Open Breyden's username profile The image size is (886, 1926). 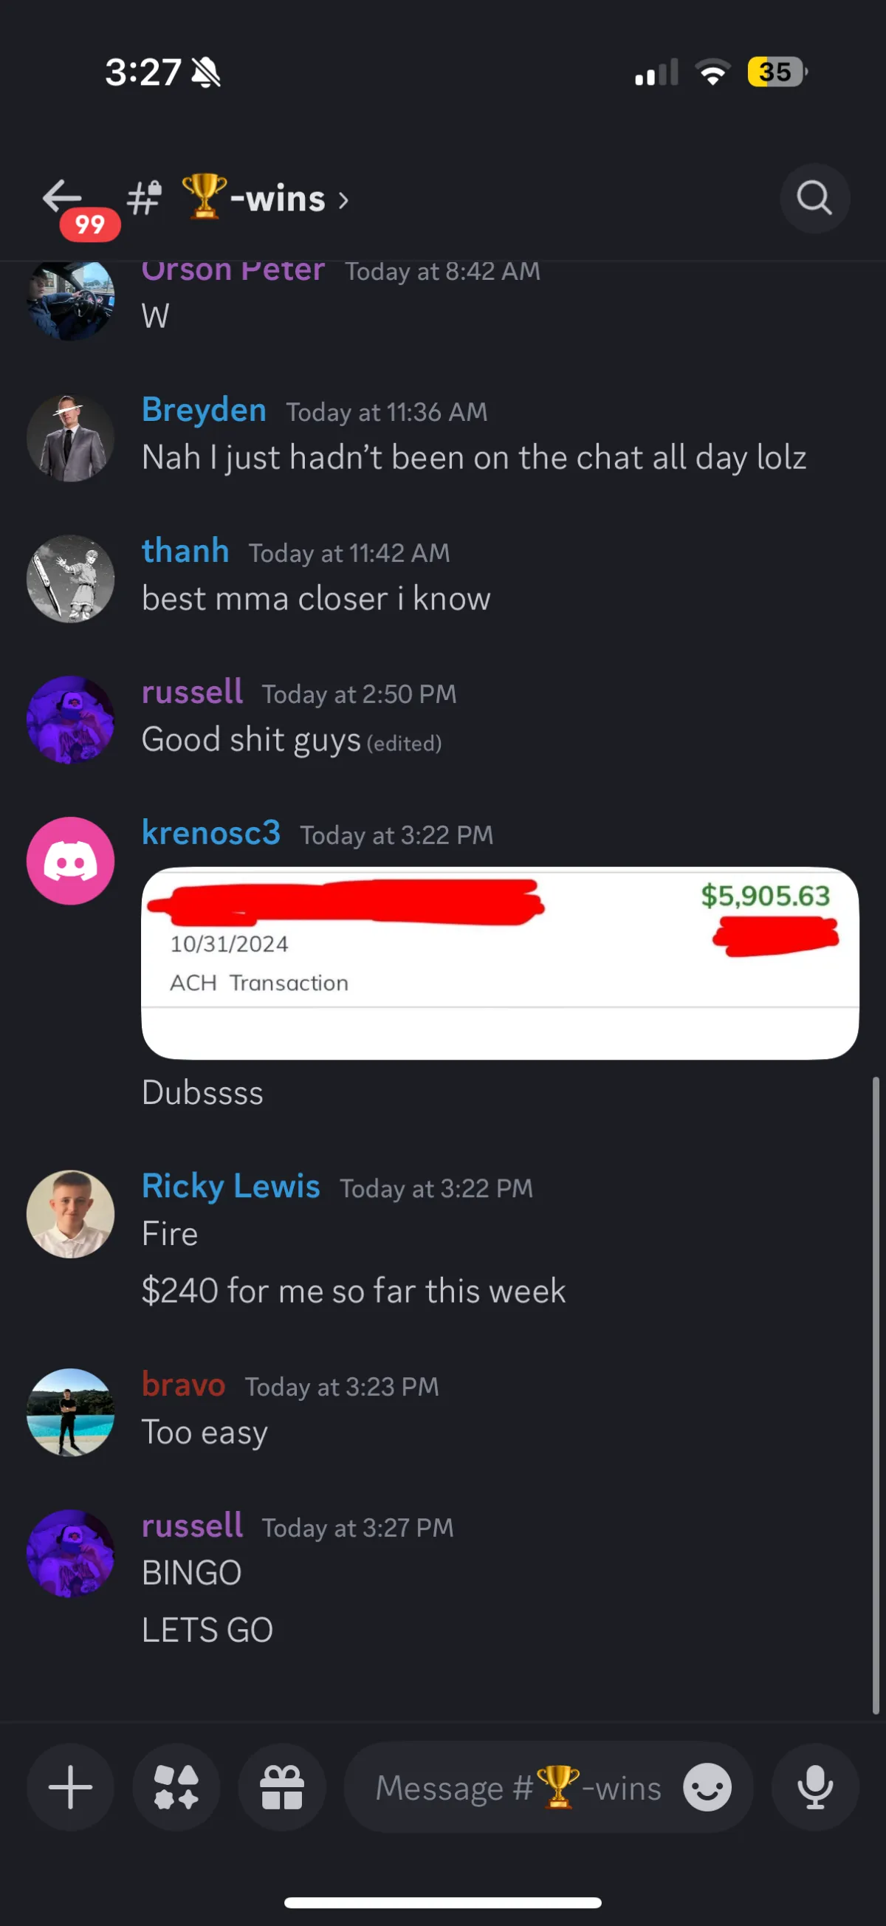click(x=204, y=410)
